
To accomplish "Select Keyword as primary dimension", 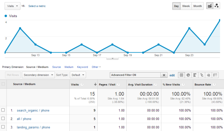I will coord(83,67).
